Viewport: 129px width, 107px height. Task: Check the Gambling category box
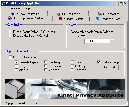(x=46, y=62)
